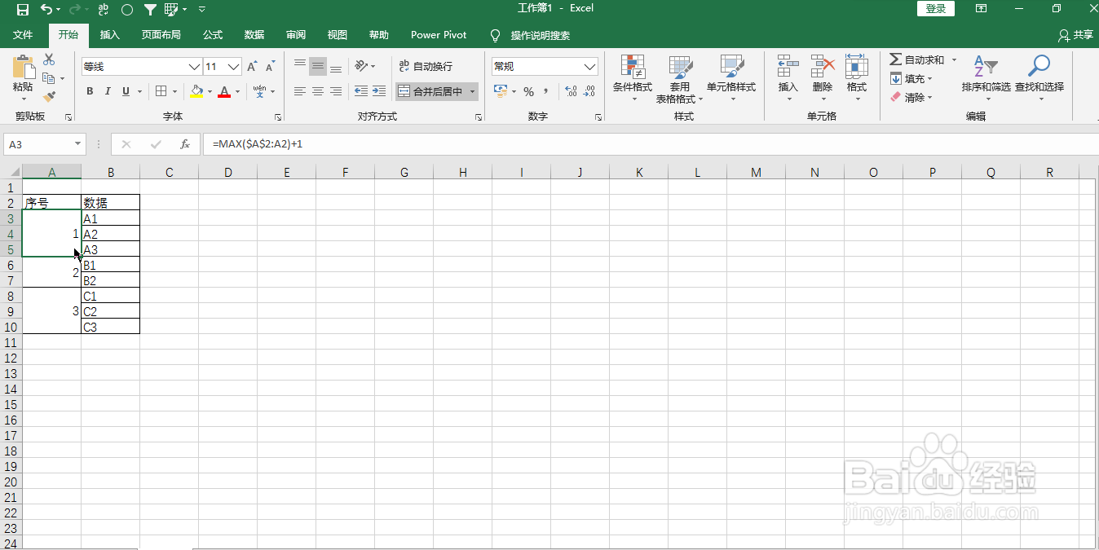Screen dimensions: 1099x550
Task: Apply yellow fill color bucket
Action: click(x=196, y=91)
